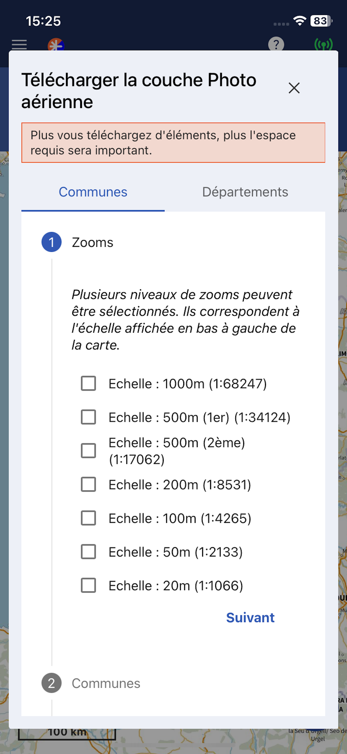Viewport: 347px width, 754px height.
Task: Tap the step 1 Zooms circle
Action: (52, 242)
